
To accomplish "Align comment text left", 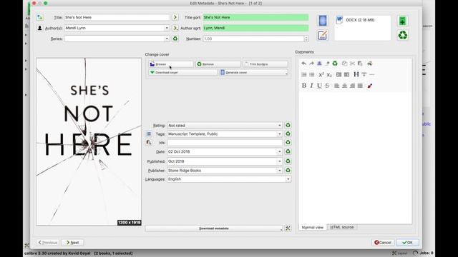I will click(337, 86).
